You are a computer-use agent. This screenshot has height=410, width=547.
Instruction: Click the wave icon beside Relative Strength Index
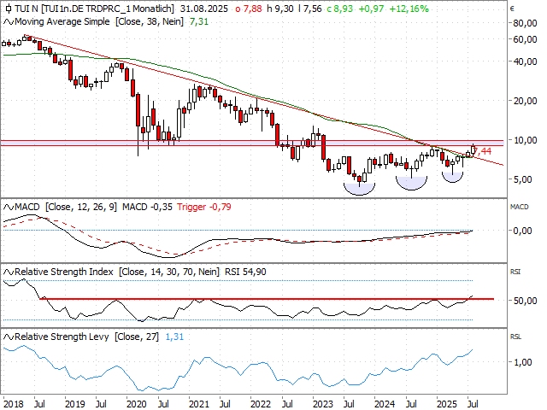(9, 272)
